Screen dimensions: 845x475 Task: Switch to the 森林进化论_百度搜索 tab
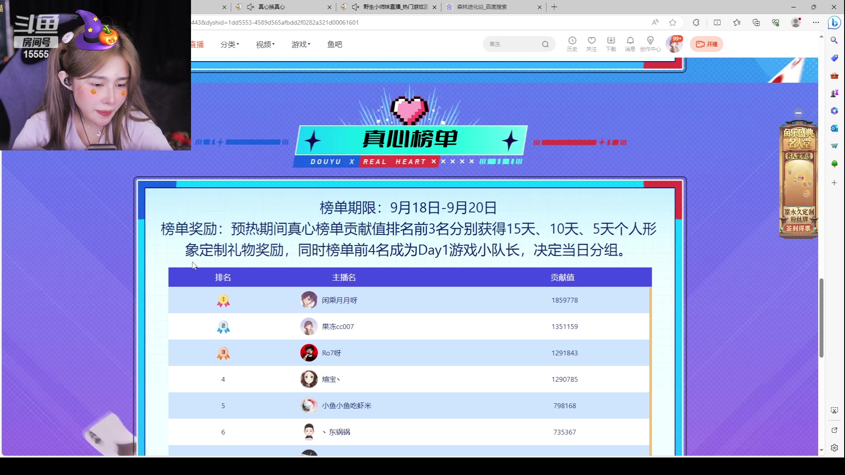click(493, 7)
